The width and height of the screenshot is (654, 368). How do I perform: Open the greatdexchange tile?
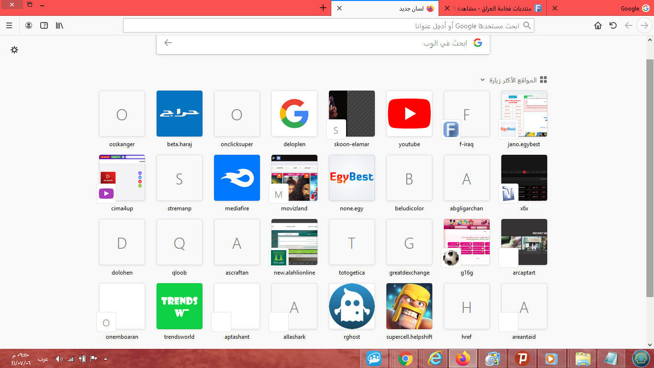pos(409,242)
